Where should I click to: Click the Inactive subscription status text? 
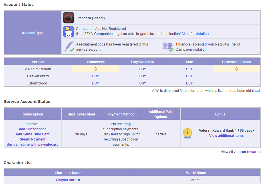tap(33, 124)
